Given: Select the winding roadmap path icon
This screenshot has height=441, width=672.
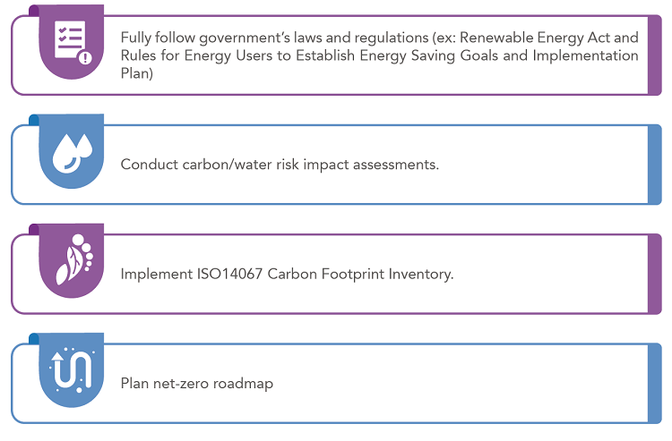Looking at the screenshot, I should point(72,369).
